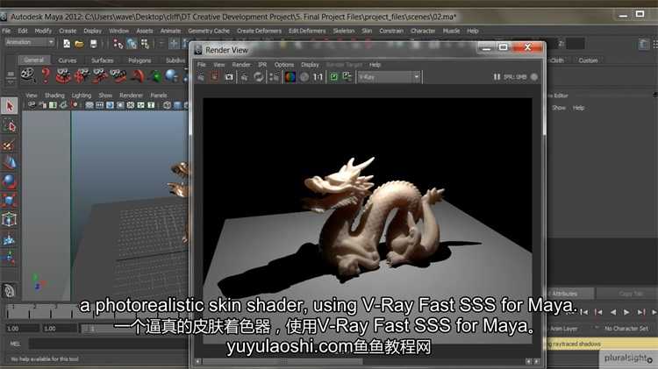
Task: Switch to the Curves shelf tab
Action: 68,60
